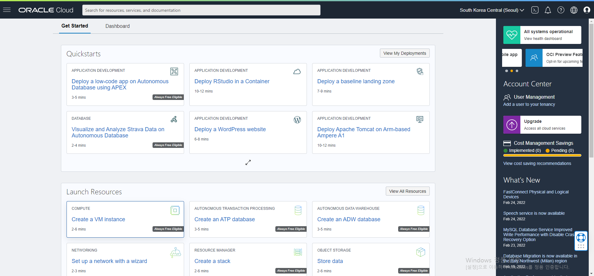Viewport: 594px width, 276px height.
Task: Click the database icon on ADW database card
Action: point(421,210)
